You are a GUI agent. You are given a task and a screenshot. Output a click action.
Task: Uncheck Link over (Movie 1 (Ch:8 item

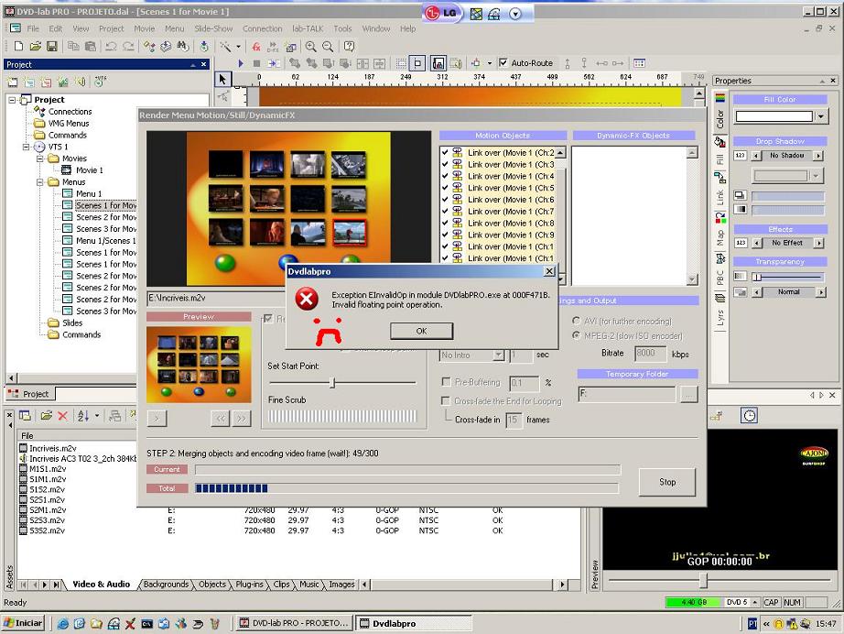pyautogui.click(x=445, y=223)
